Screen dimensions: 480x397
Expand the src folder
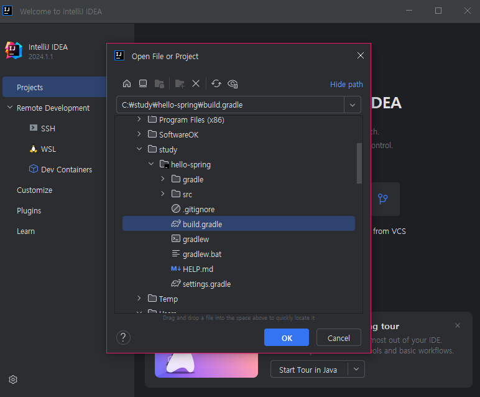point(162,194)
